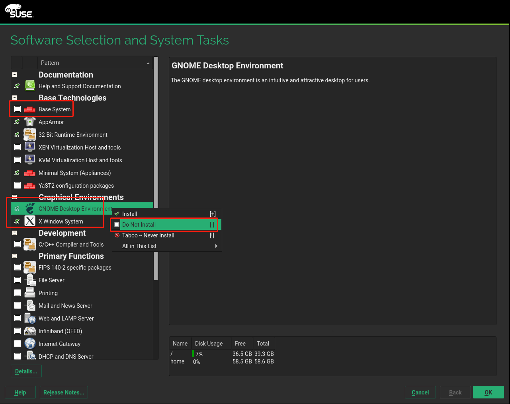Click the red taboo icon in context menu

(117, 235)
